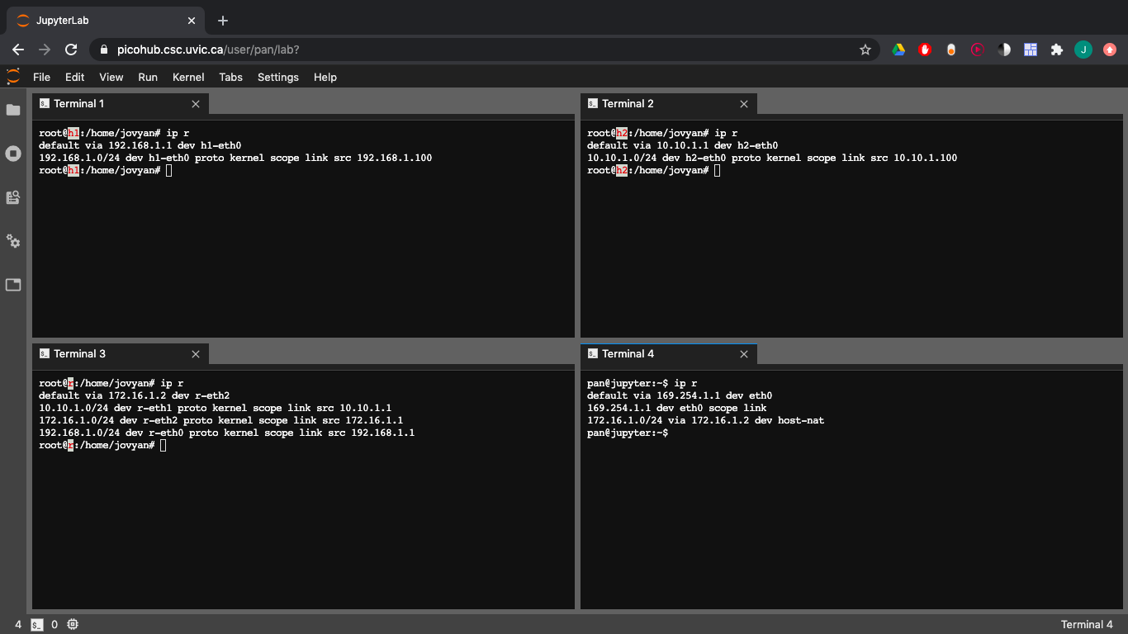Open the Open Tabs sidebar icon
The height and width of the screenshot is (634, 1128).
[13, 285]
